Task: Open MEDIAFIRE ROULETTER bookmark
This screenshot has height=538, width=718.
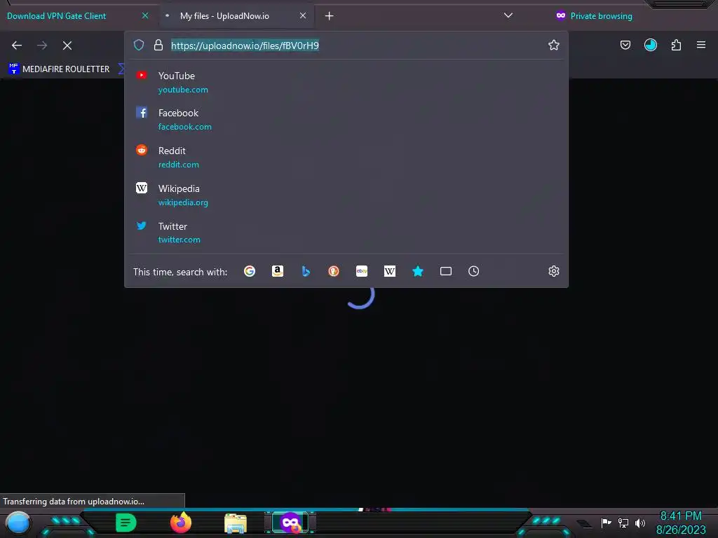Action: 59,69
